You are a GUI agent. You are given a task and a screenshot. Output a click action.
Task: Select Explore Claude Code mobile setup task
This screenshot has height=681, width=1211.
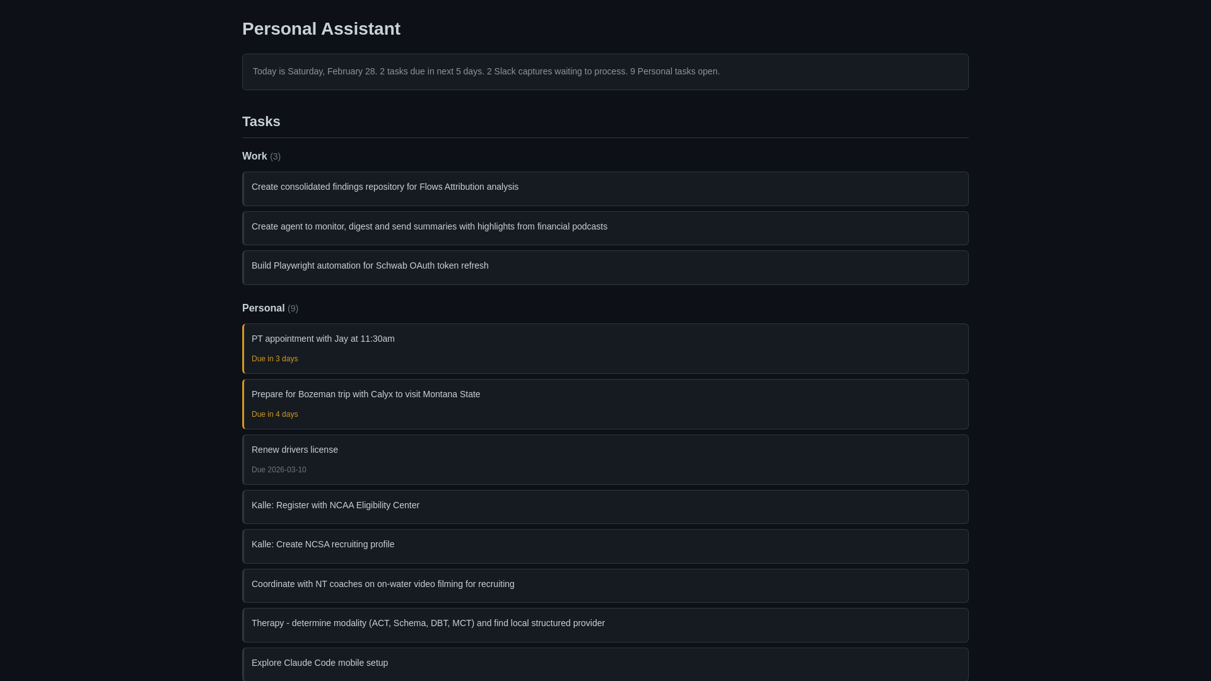[319, 663]
